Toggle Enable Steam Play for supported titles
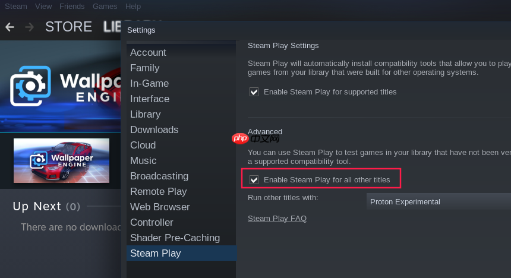This screenshot has width=511, height=278. point(254,92)
